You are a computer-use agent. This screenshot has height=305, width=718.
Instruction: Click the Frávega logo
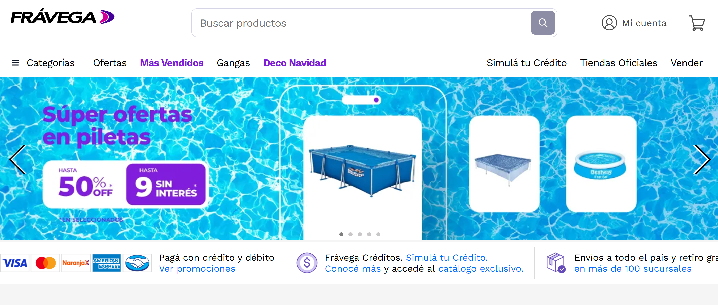click(x=62, y=16)
